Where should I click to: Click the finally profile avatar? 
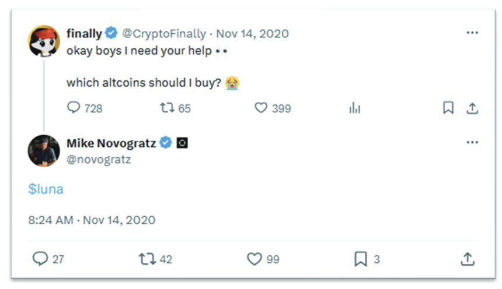tap(44, 41)
